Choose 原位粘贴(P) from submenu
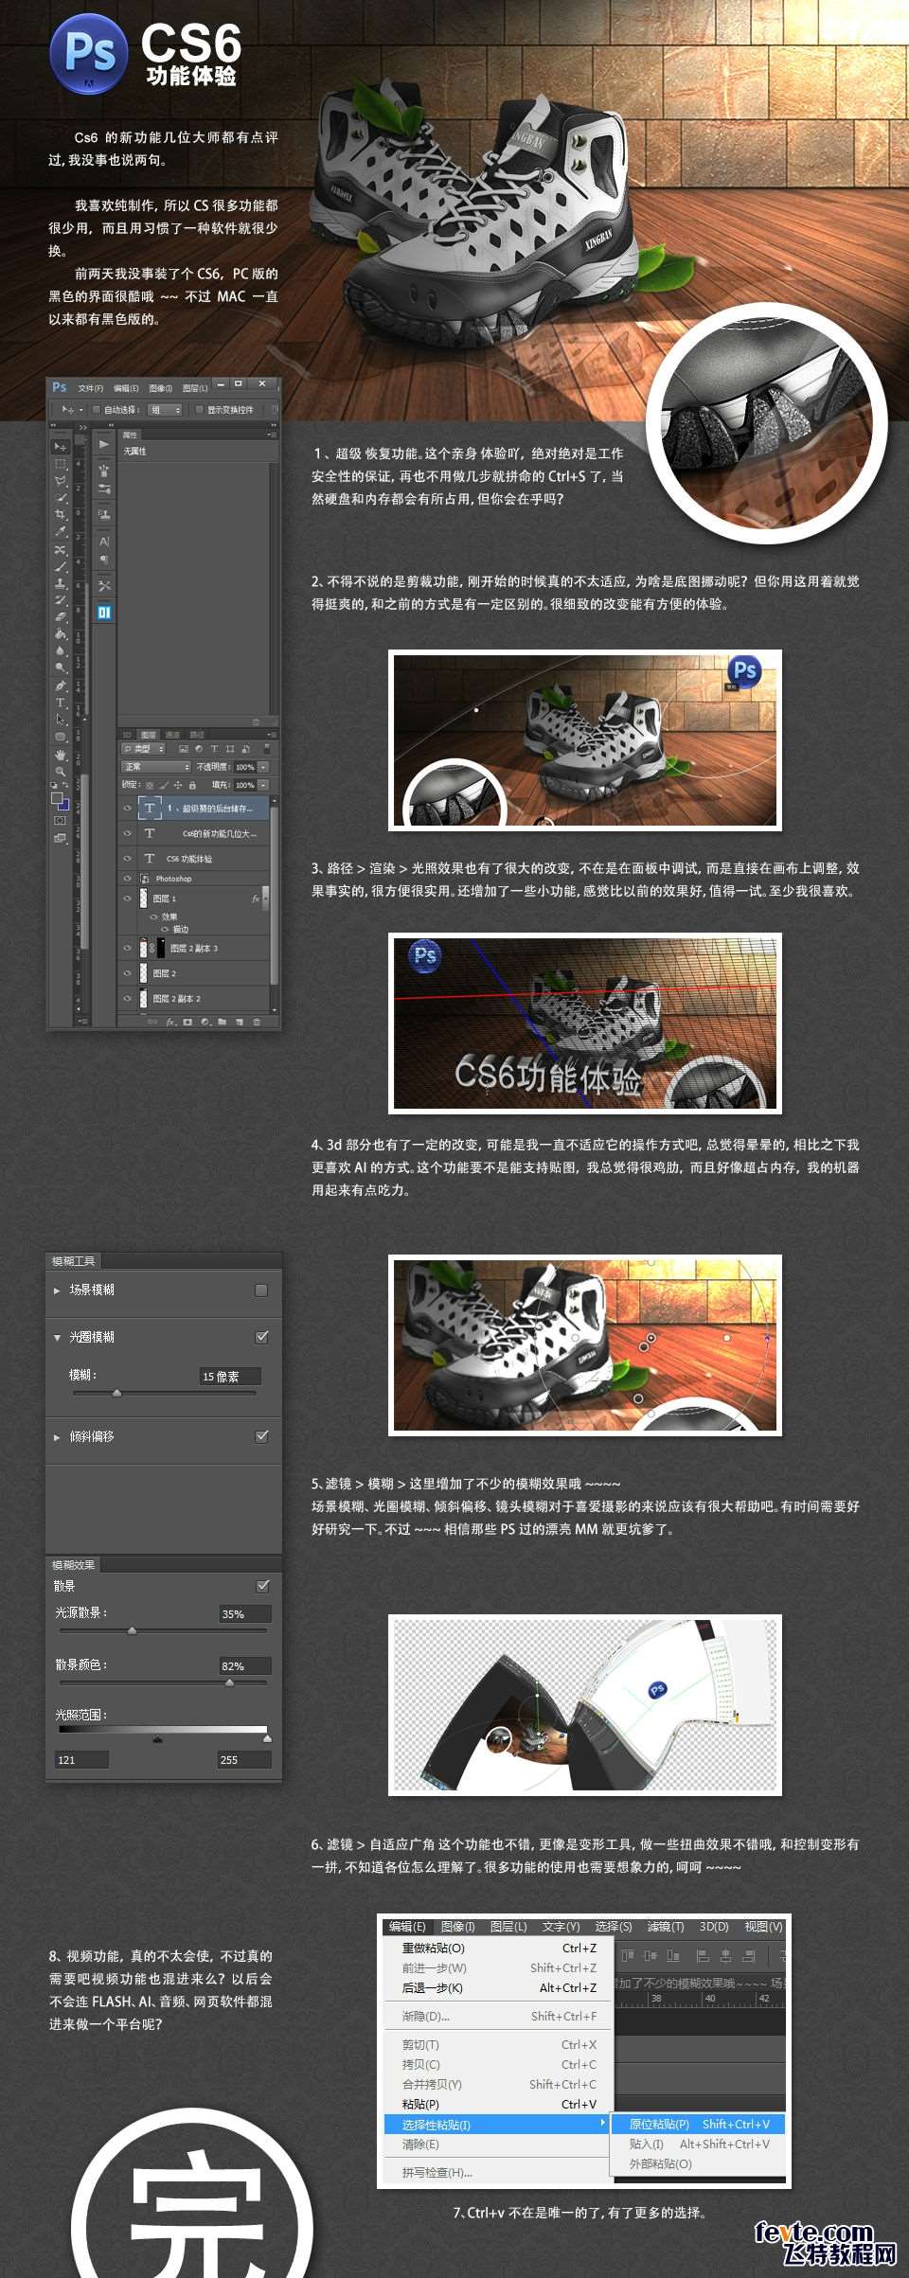 pyautogui.click(x=700, y=2124)
